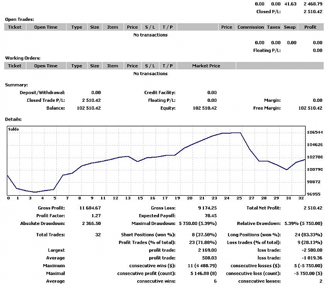The image size is (326, 285).
Task: Click the 'Open Trades:' section heading
Action: tap(19, 19)
